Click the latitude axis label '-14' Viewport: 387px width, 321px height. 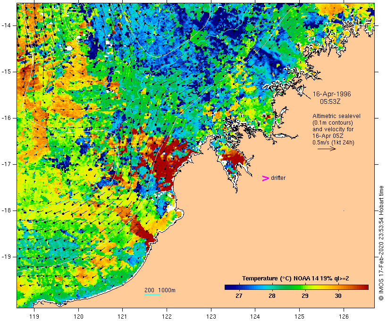(6, 25)
